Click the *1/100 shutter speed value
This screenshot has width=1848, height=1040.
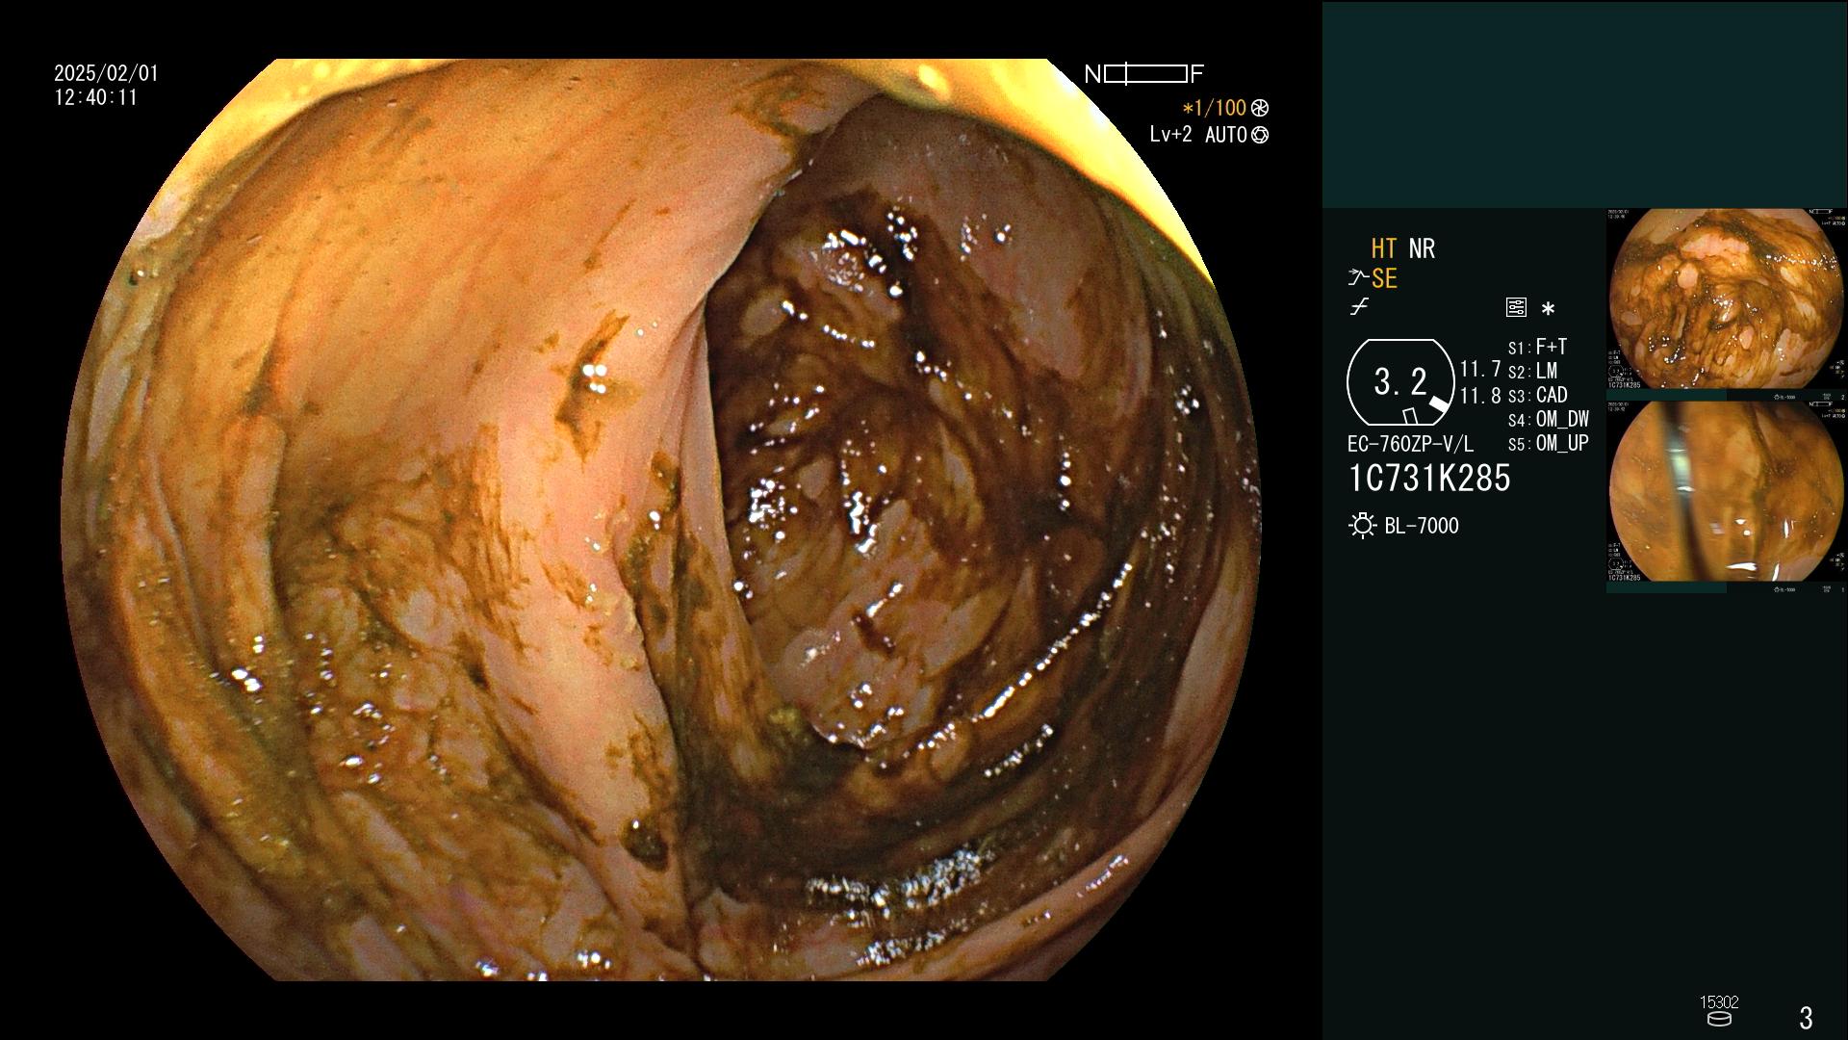tap(1215, 108)
